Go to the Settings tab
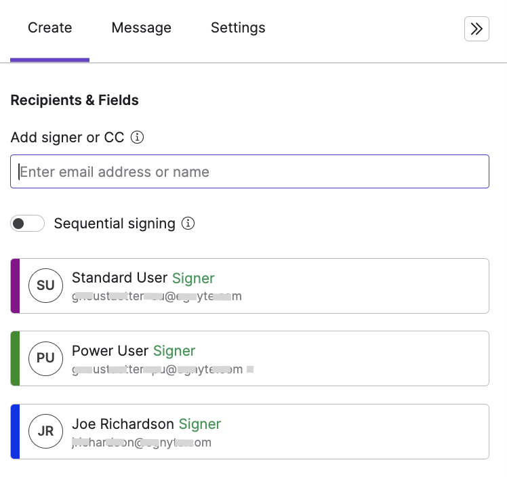The image size is (507, 477). coord(238,28)
